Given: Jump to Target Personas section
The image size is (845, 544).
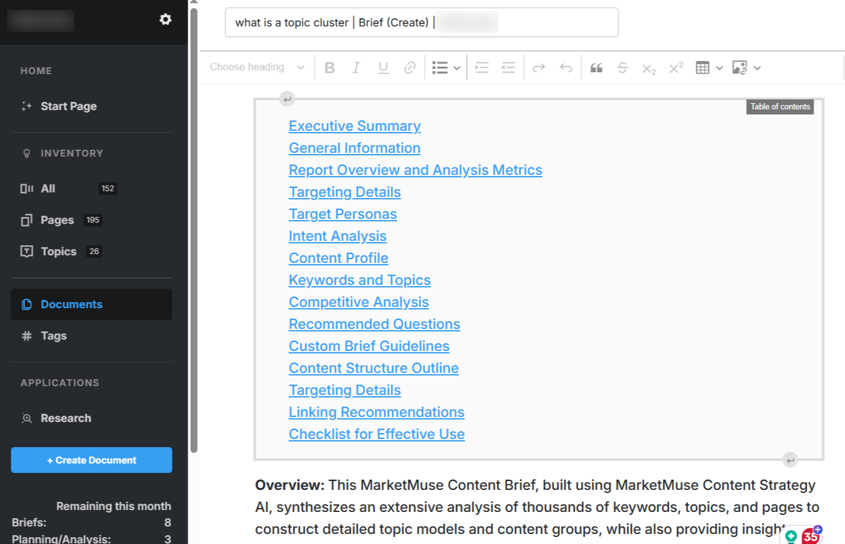Looking at the screenshot, I should [x=343, y=214].
